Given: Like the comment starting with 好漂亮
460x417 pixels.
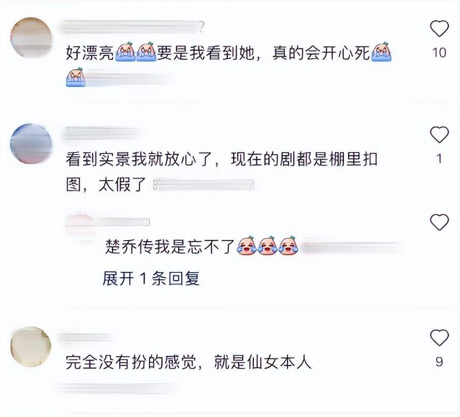Looking at the screenshot, I should (439, 28).
